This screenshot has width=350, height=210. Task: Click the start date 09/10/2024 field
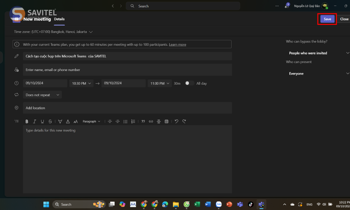click(x=45, y=83)
